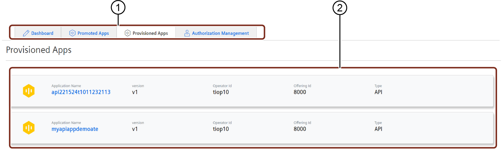Click the hexagon icon beside Promoted Apps
Image resolution: width=502 pixels, height=151 pixels.
[72, 33]
